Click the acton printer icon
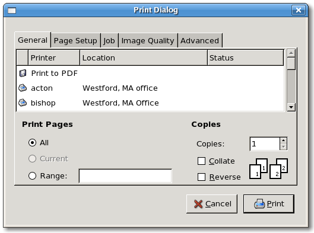 (23, 88)
